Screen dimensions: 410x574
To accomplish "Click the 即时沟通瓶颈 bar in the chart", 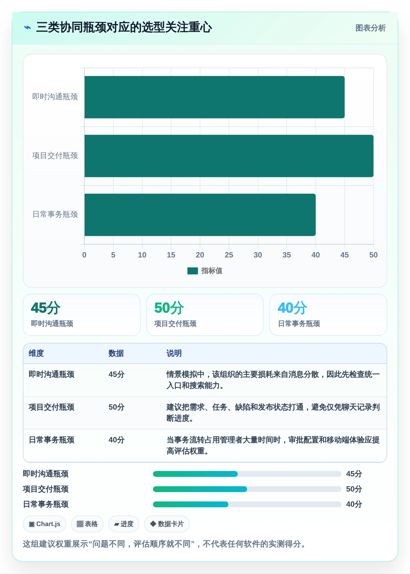I will (214, 97).
